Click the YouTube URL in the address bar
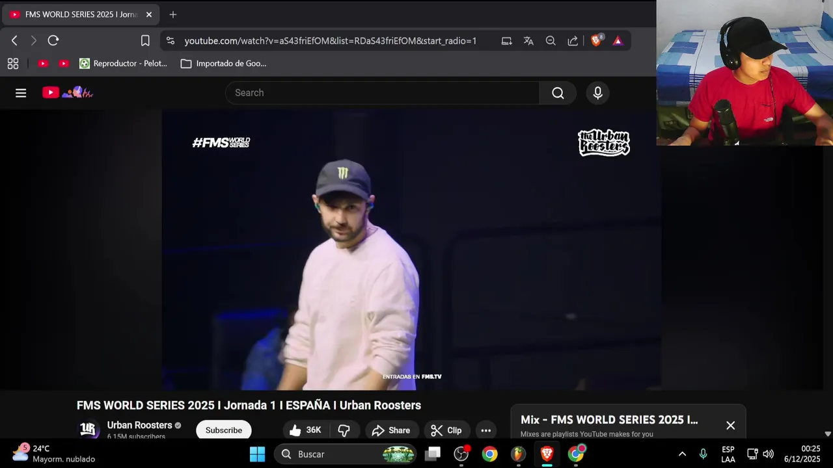Viewport: 833px width, 468px height. pyautogui.click(x=331, y=41)
